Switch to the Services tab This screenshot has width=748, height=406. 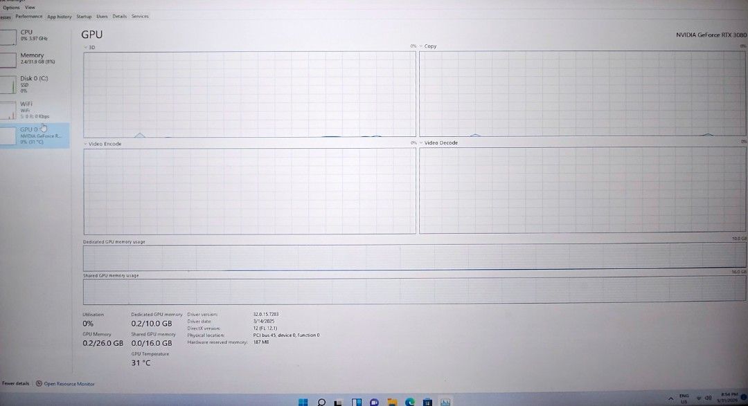pos(140,17)
